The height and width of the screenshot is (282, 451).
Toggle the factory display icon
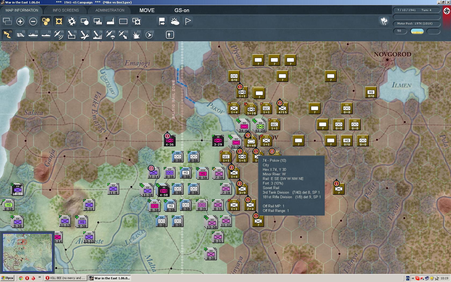tap(110, 21)
